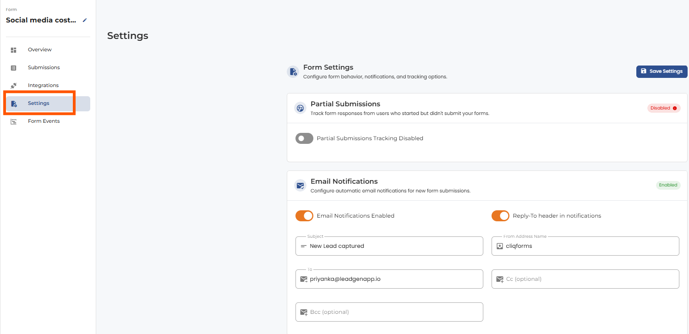Click the Submissions list icon
689x334 pixels.
click(x=14, y=68)
